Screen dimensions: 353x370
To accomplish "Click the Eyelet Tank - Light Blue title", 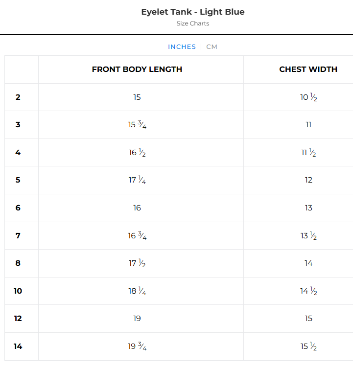I will coord(193,12).
